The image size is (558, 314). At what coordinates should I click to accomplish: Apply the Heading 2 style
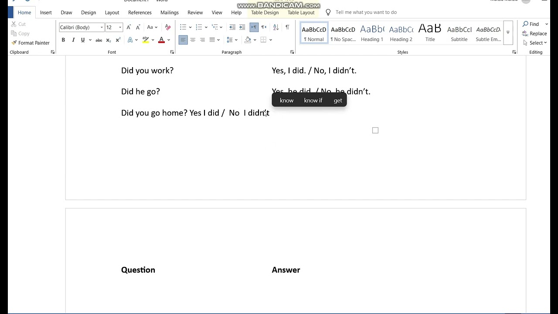[401, 33]
